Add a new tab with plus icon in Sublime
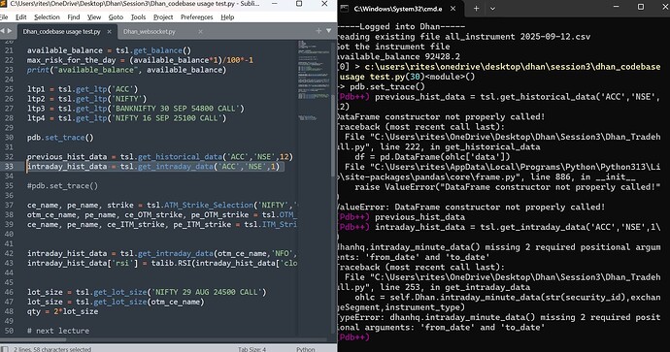The image size is (670, 352). 318,31
